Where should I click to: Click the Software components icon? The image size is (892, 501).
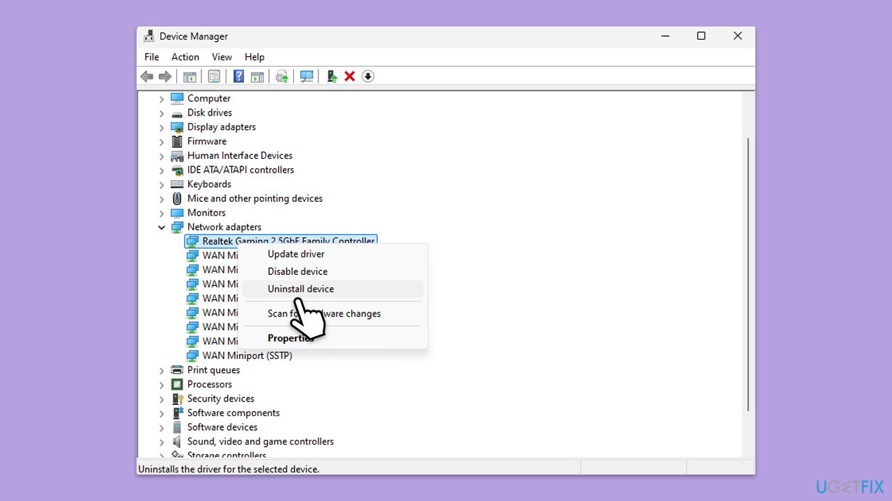coord(177,413)
